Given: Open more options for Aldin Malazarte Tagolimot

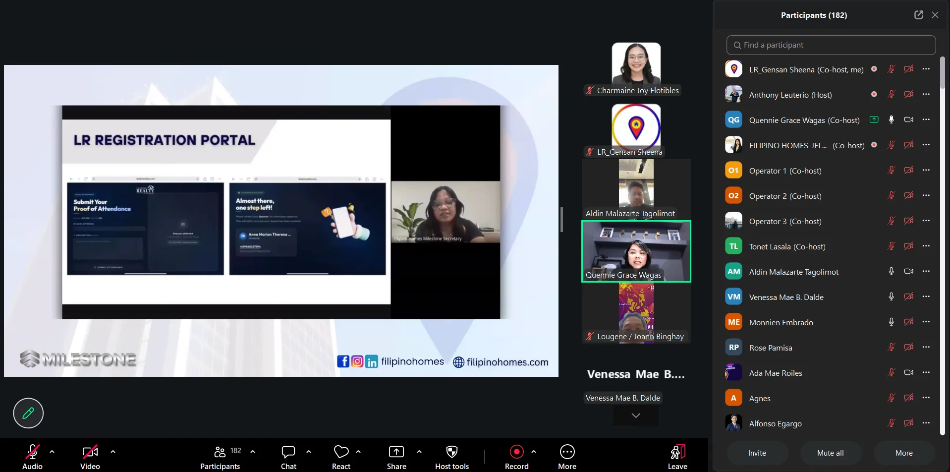Looking at the screenshot, I should click(926, 271).
